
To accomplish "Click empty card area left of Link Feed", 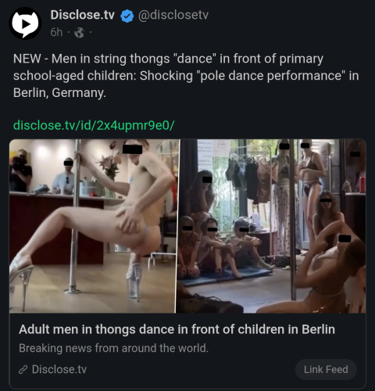I will point(190,369).
